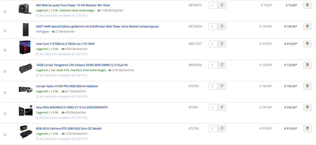Viewport: 316px width, 145px height.
Task: Refresh quantity for Corsair Vengeance LPX RAM
Action: (x=222, y=65)
